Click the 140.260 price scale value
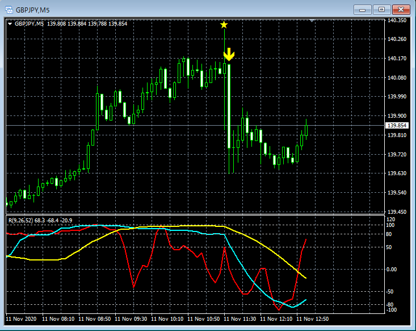This screenshot has width=416, height=331. pyautogui.click(x=397, y=39)
